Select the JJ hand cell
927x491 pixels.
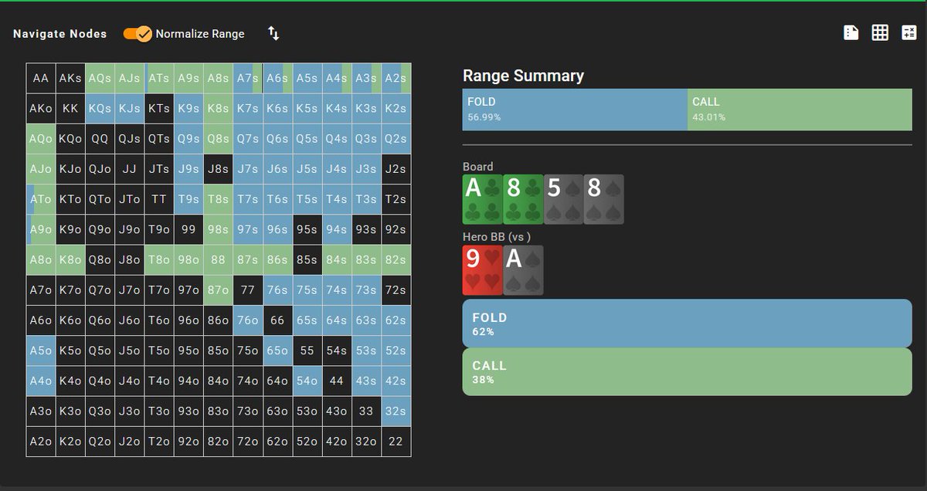click(130, 169)
